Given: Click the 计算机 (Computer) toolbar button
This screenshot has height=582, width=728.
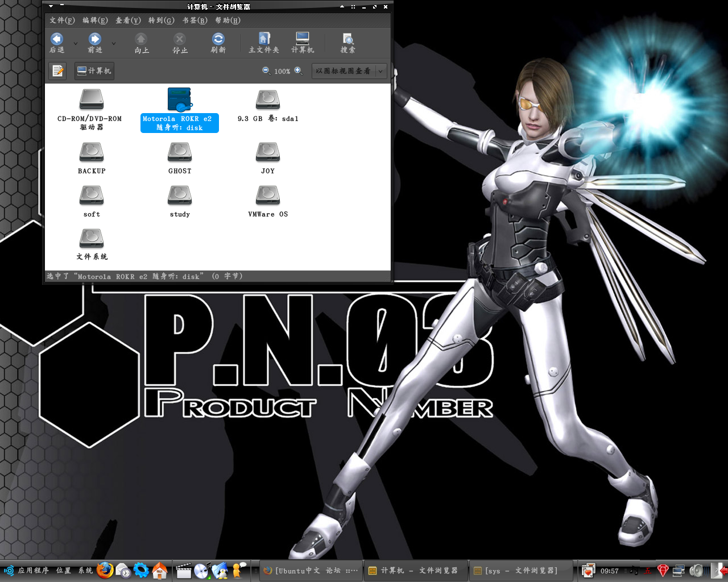Looking at the screenshot, I should pyautogui.click(x=303, y=43).
